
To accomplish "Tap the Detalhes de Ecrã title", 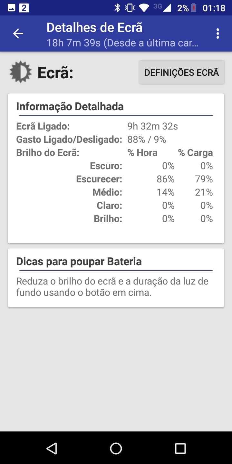I will [94, 28].
